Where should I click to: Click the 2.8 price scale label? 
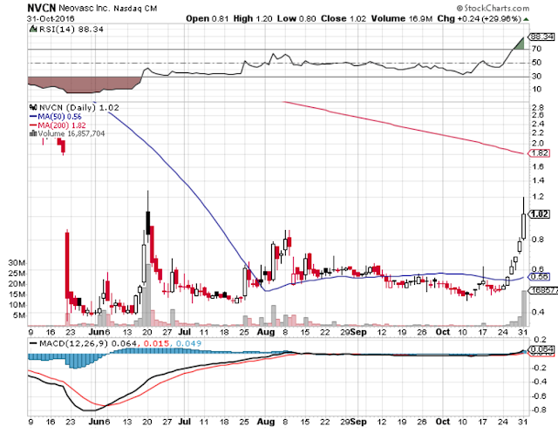pos(537,107)
